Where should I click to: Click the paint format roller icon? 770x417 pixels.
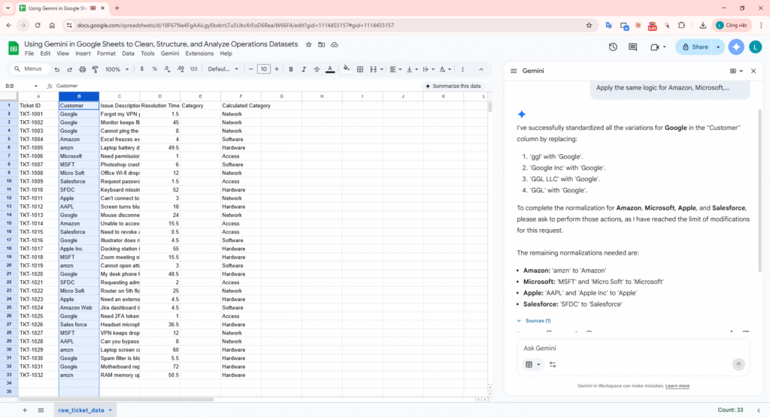tap(94, 69)
